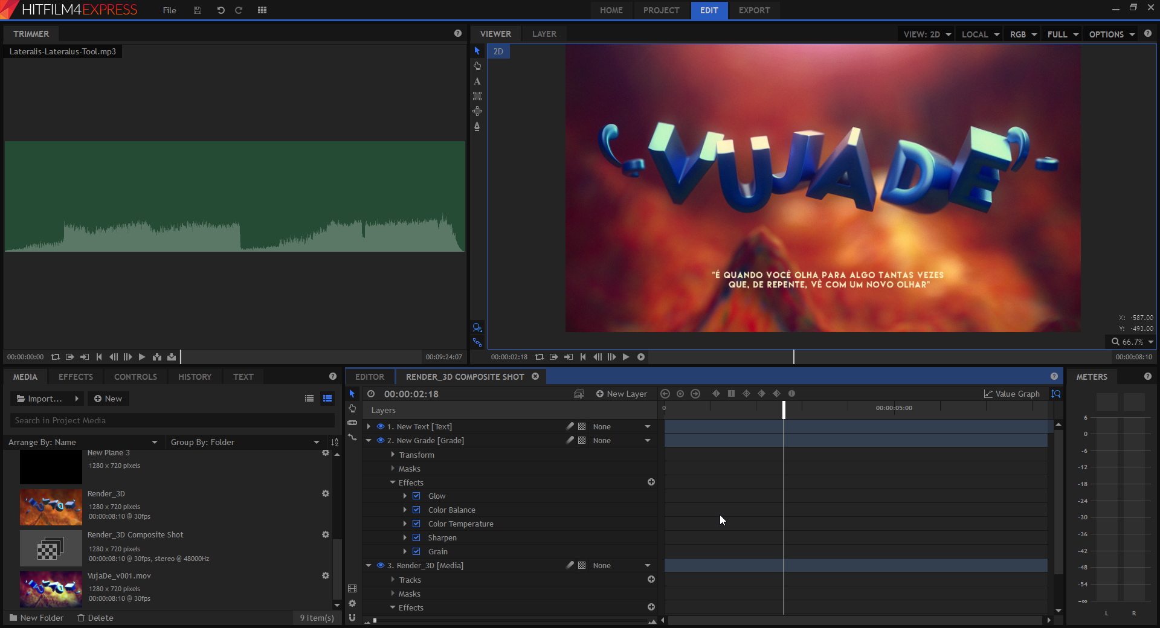Switch media list to detailed preview view
Screen dimensions: 1160x628
pos(327,399)
